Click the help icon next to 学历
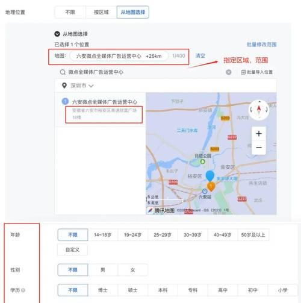Screen dimensions: 301x303 point(23,290)
